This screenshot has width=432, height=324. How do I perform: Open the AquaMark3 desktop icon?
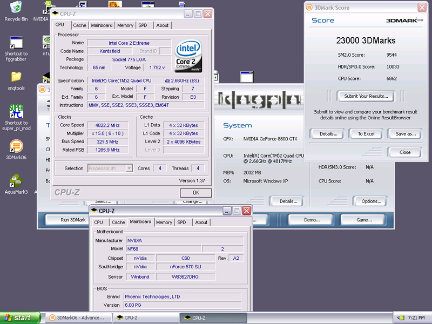(16, 181)
